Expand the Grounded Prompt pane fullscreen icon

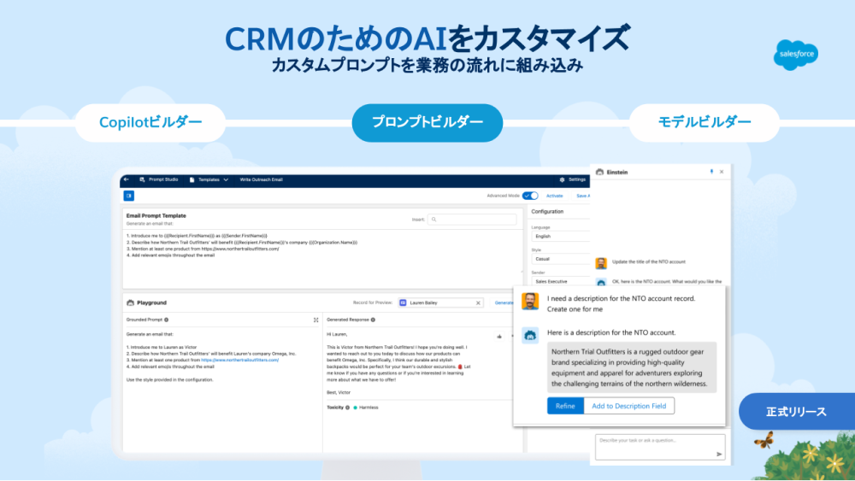point(315,320)
